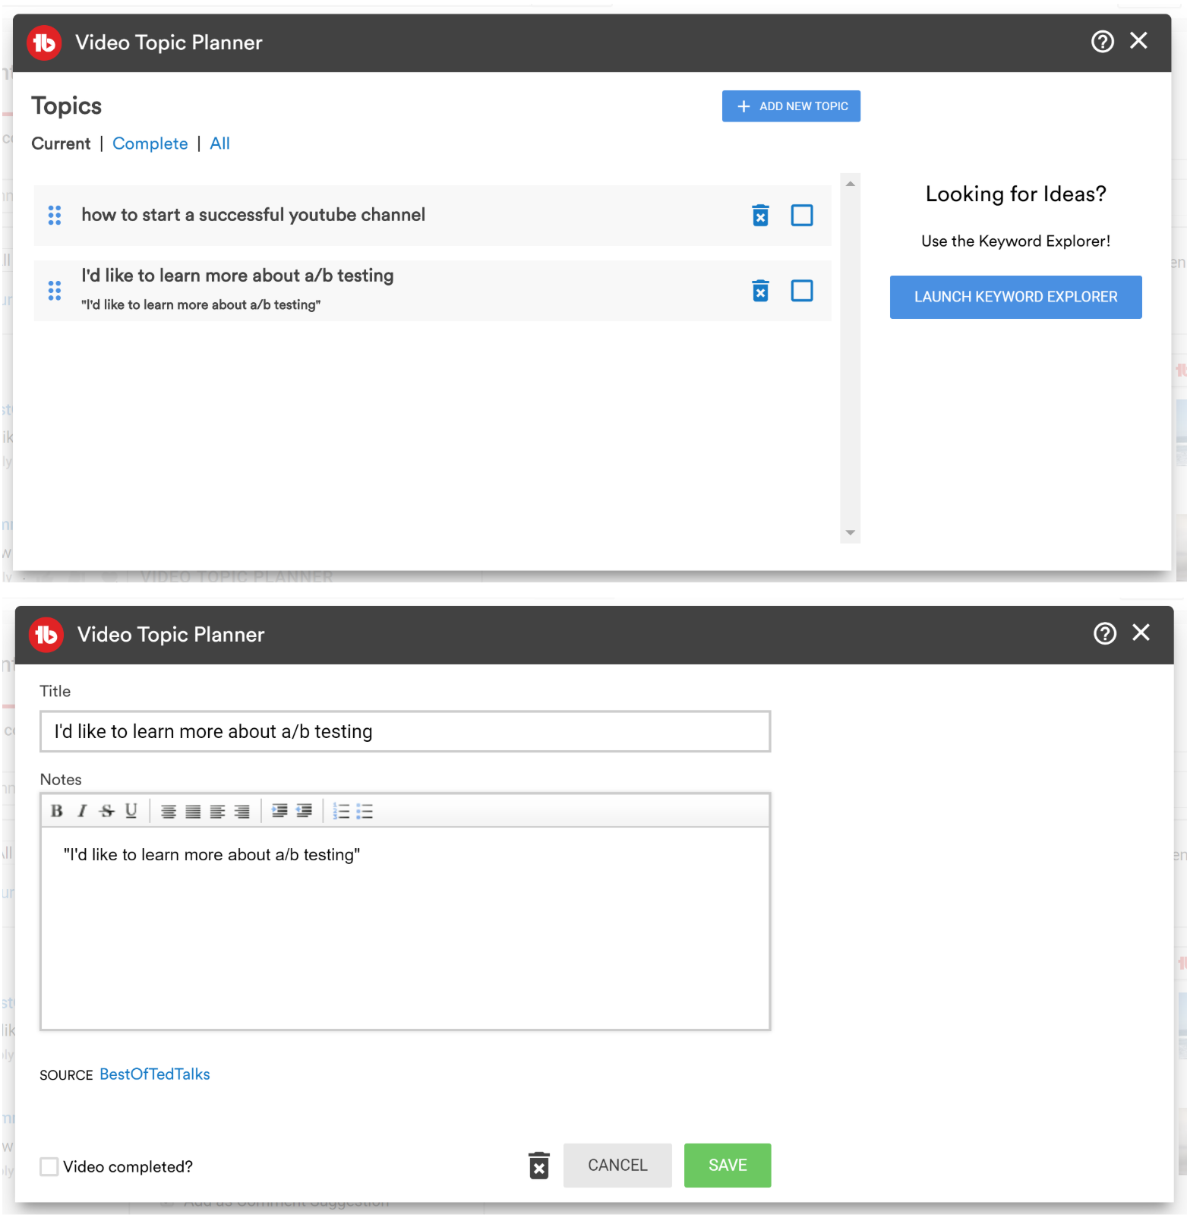
Task: Show All topics filter
Action: 219,144
